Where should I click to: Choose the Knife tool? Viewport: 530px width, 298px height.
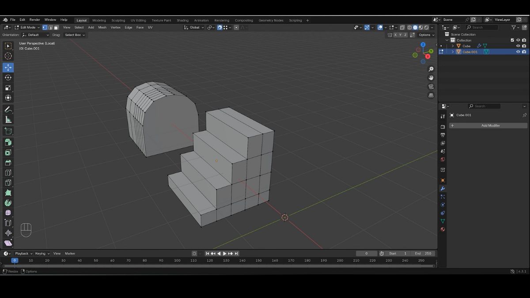[x=8, y=183]
